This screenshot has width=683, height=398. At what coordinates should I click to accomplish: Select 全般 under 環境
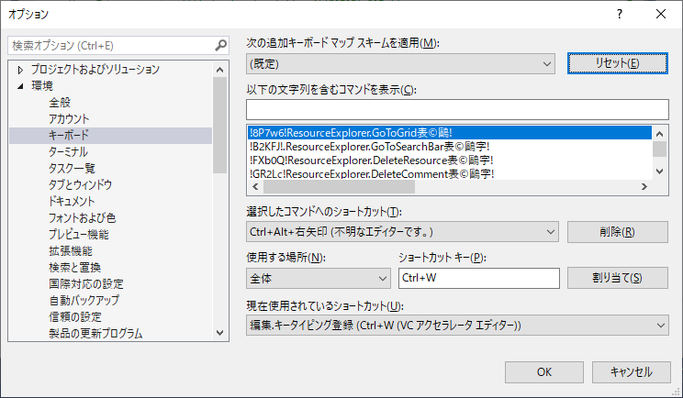(x=60, y=103)
